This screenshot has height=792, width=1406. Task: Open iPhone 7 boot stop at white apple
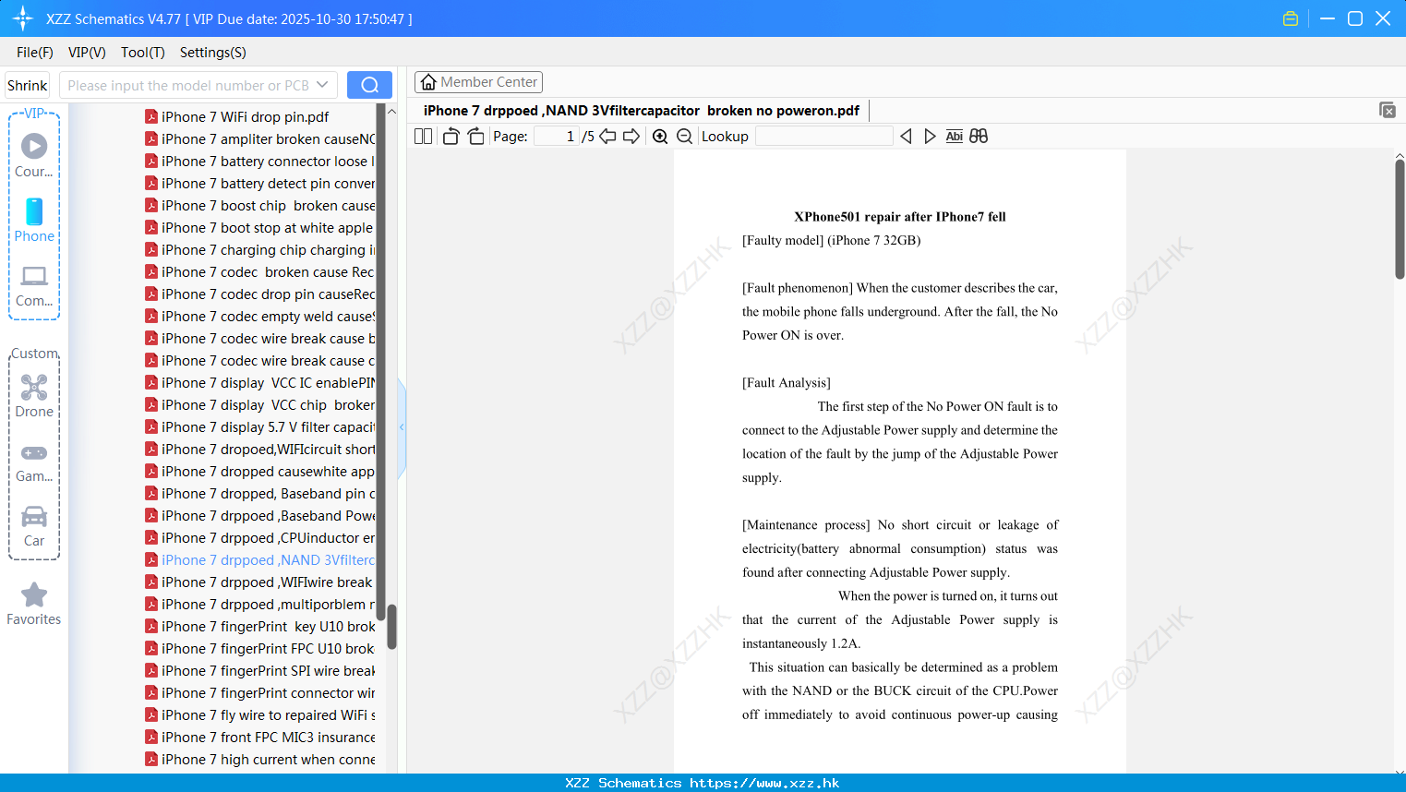[259, 228]
